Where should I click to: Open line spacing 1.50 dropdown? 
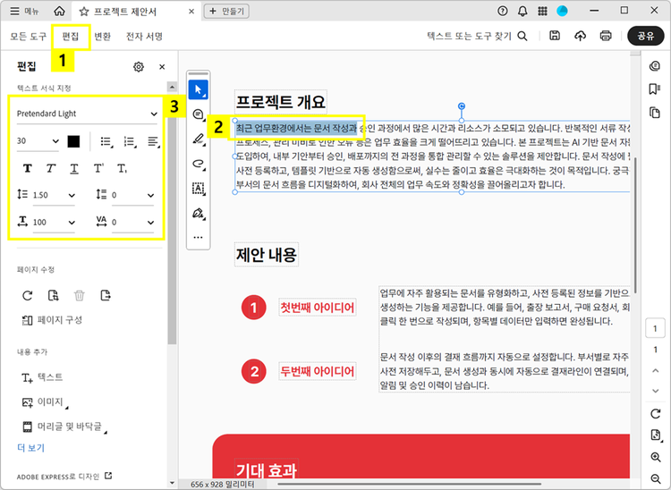point(54,196)
